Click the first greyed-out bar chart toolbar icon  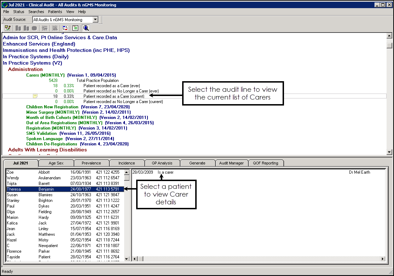18,28
